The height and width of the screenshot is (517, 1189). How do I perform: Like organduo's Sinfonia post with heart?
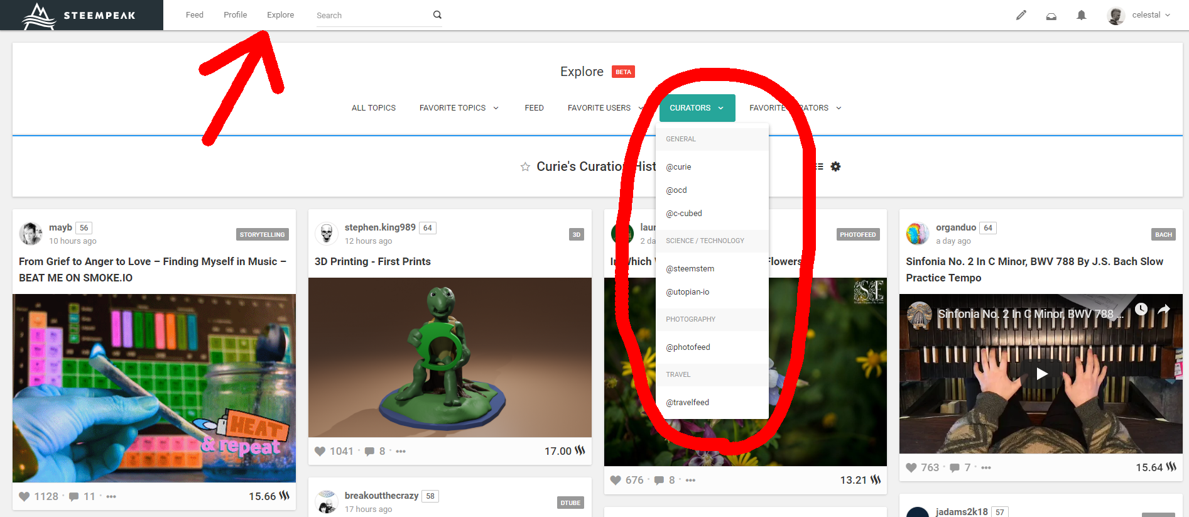pos(911,467)
